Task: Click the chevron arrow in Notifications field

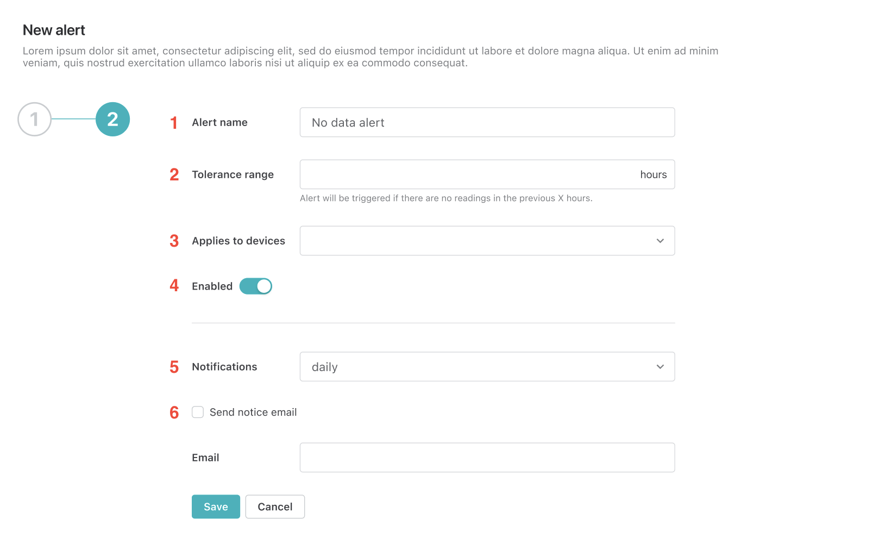Action: tap(660, 367)
